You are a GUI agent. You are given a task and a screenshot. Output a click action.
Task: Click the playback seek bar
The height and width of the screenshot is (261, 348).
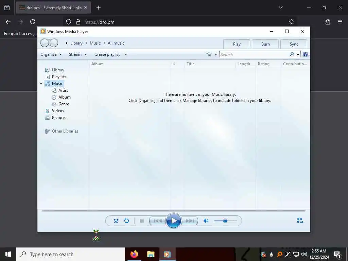[x=174, y=211]
